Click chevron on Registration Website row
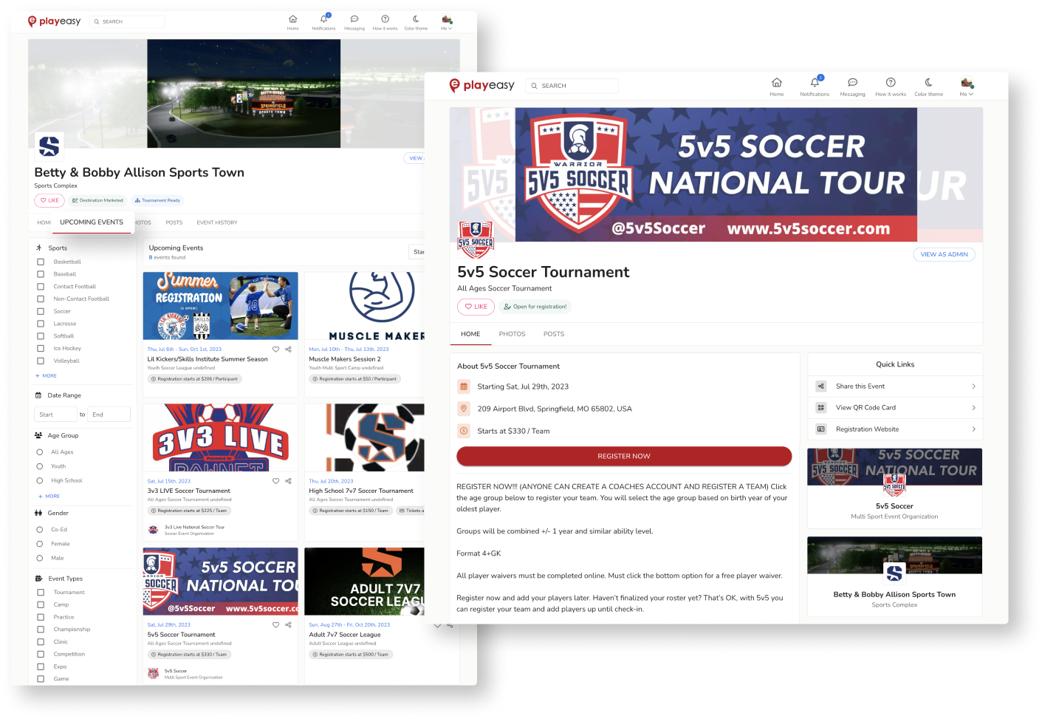This screenshot has width=1042, height=719. point(973,429)
